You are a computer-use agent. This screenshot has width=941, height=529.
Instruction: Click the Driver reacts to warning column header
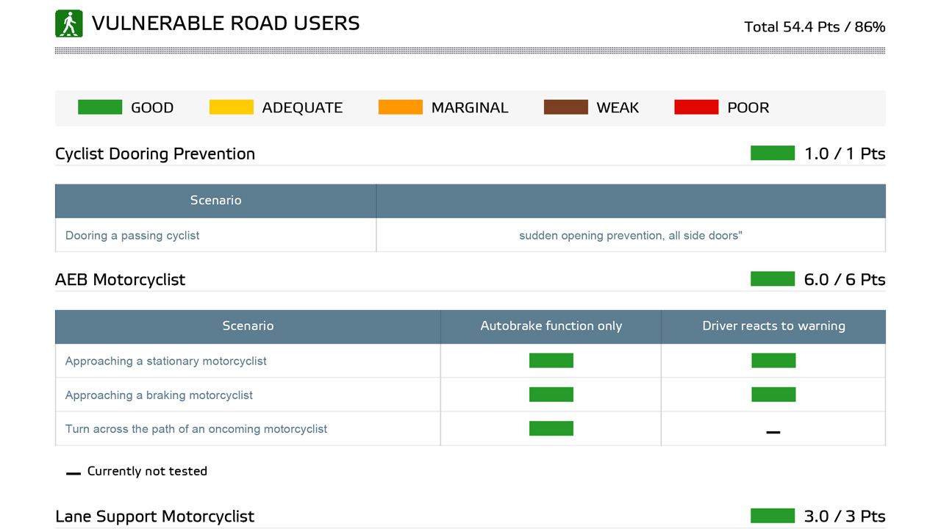point(773,326)
